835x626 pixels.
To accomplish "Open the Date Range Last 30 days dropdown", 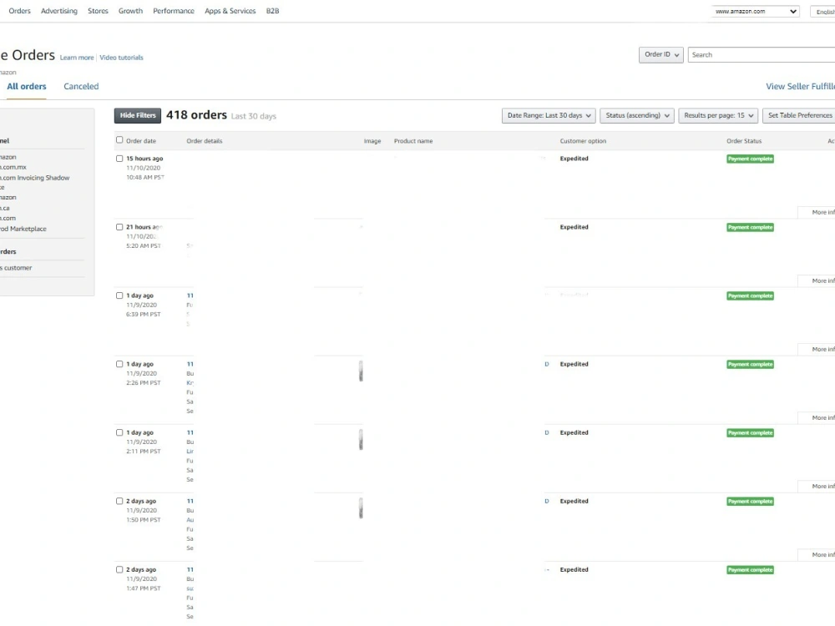I will (x=549, y=115).
